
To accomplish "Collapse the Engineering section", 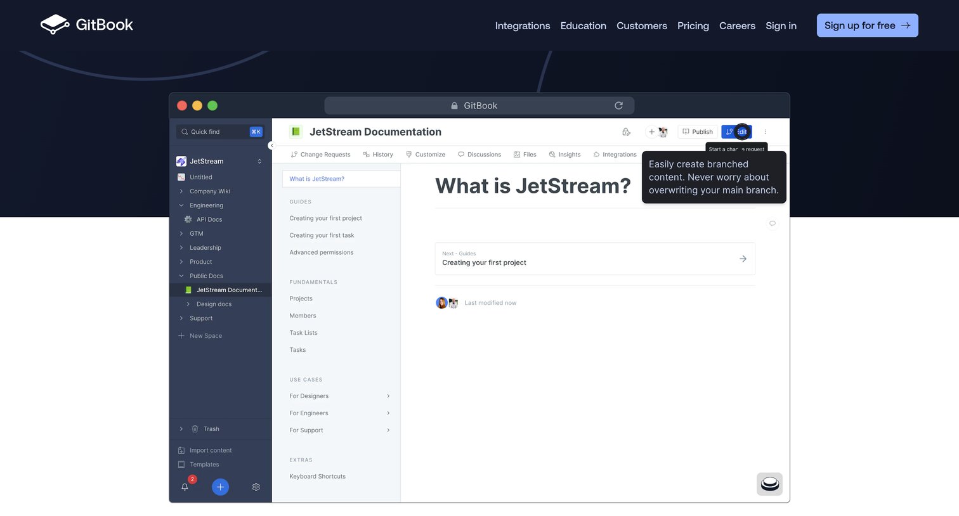I will click(181, 205).
